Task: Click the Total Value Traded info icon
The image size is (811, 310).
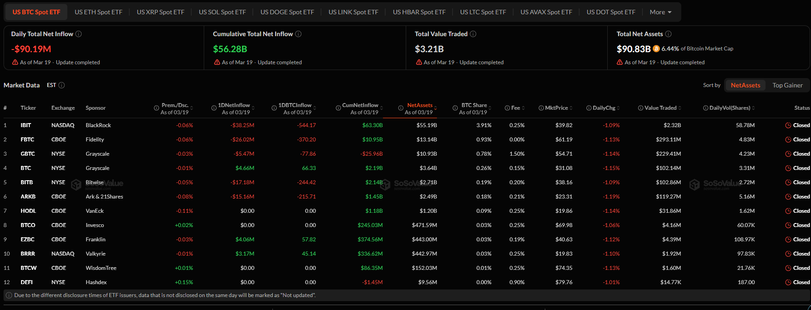Action: point(473,34)
